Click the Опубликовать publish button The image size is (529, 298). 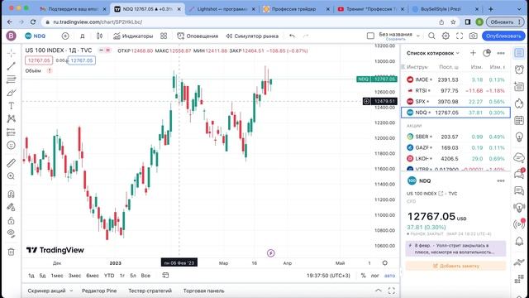503,36
